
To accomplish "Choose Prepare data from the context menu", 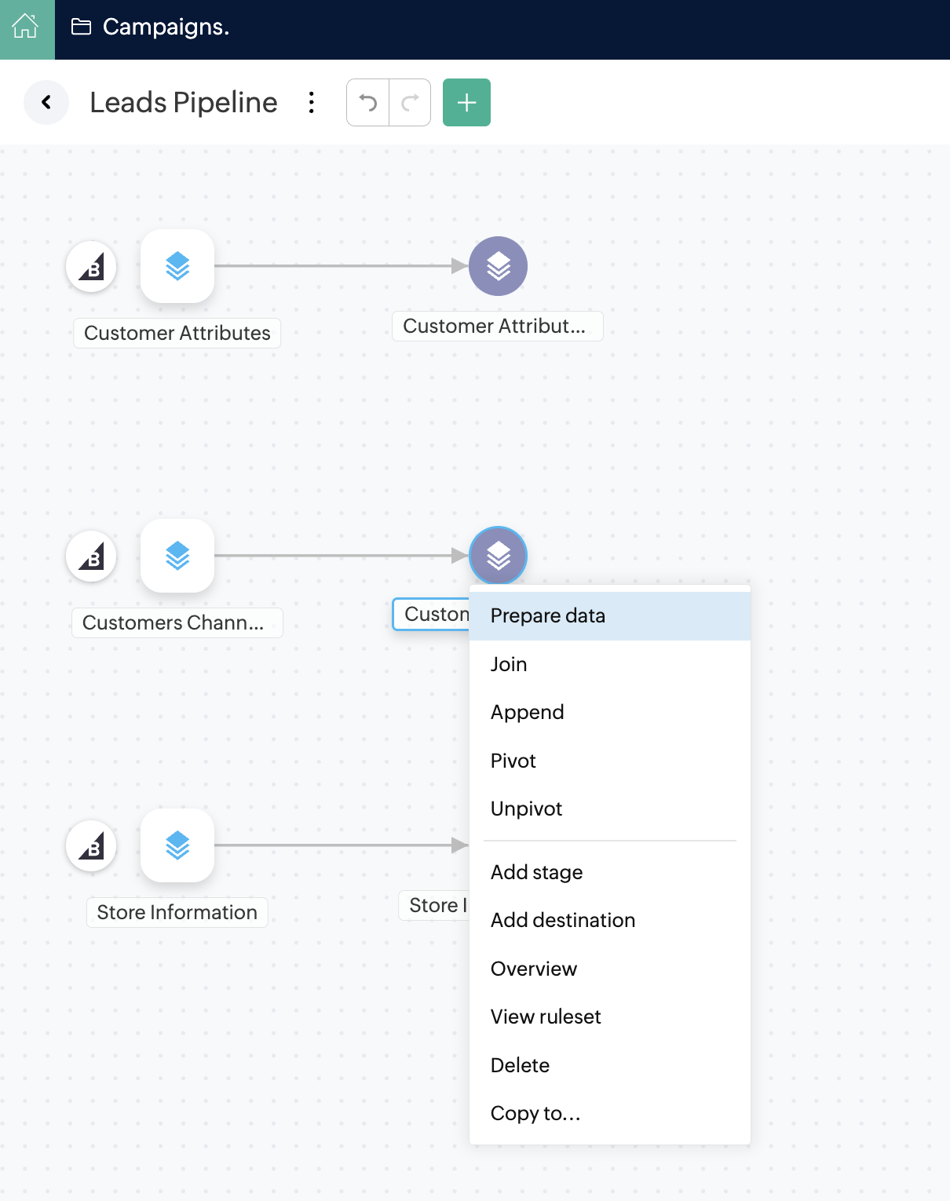I will (548, 616).
